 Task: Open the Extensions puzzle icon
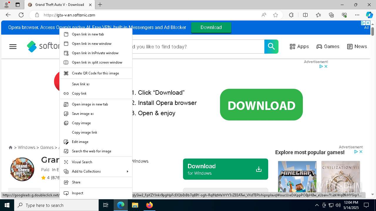coord(291,15)
